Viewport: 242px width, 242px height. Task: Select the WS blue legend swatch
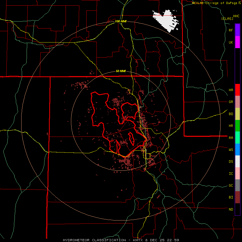coord(237,150)
